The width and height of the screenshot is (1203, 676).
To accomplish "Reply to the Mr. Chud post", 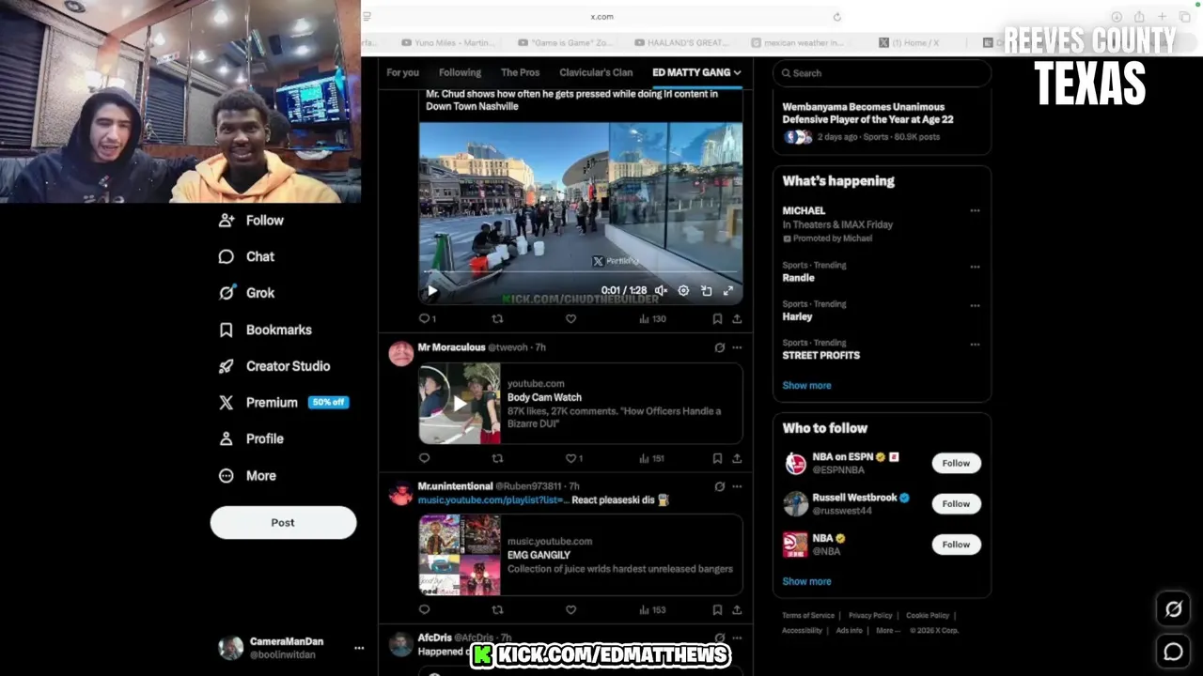I will pos(427,319).
